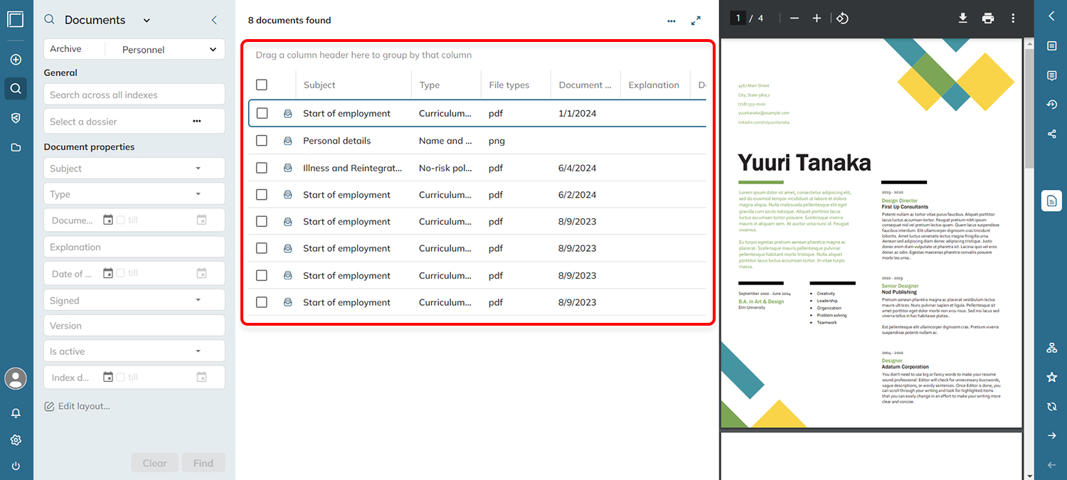
Task: Click the Search across all indexes field
Action: 134,95
